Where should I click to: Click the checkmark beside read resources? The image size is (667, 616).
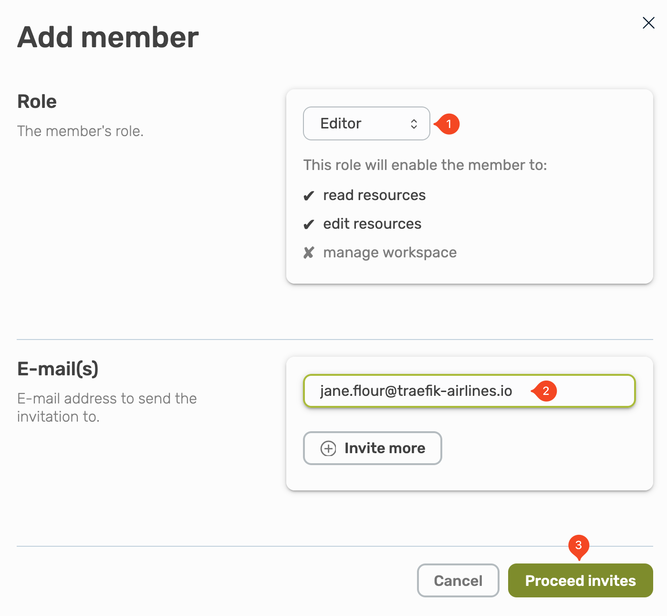[309, 195]
